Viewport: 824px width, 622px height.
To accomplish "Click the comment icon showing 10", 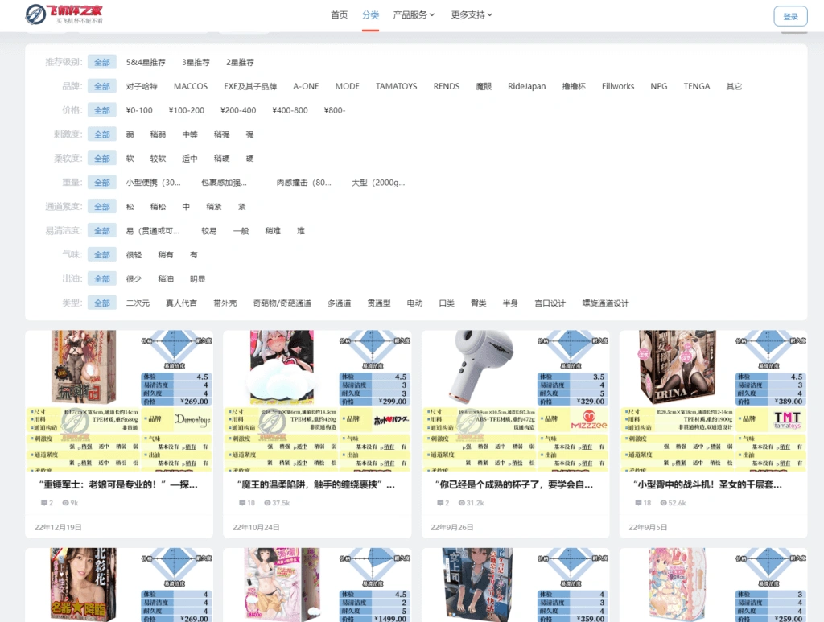I will [241, 503].
